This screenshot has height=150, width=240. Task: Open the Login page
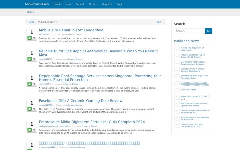coord(120,4)
